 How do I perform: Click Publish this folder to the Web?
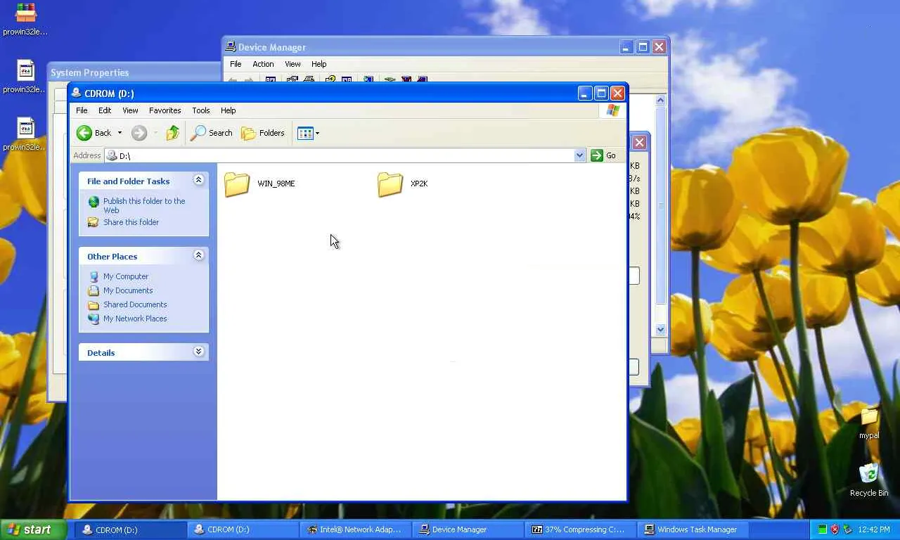coord(144,205)
